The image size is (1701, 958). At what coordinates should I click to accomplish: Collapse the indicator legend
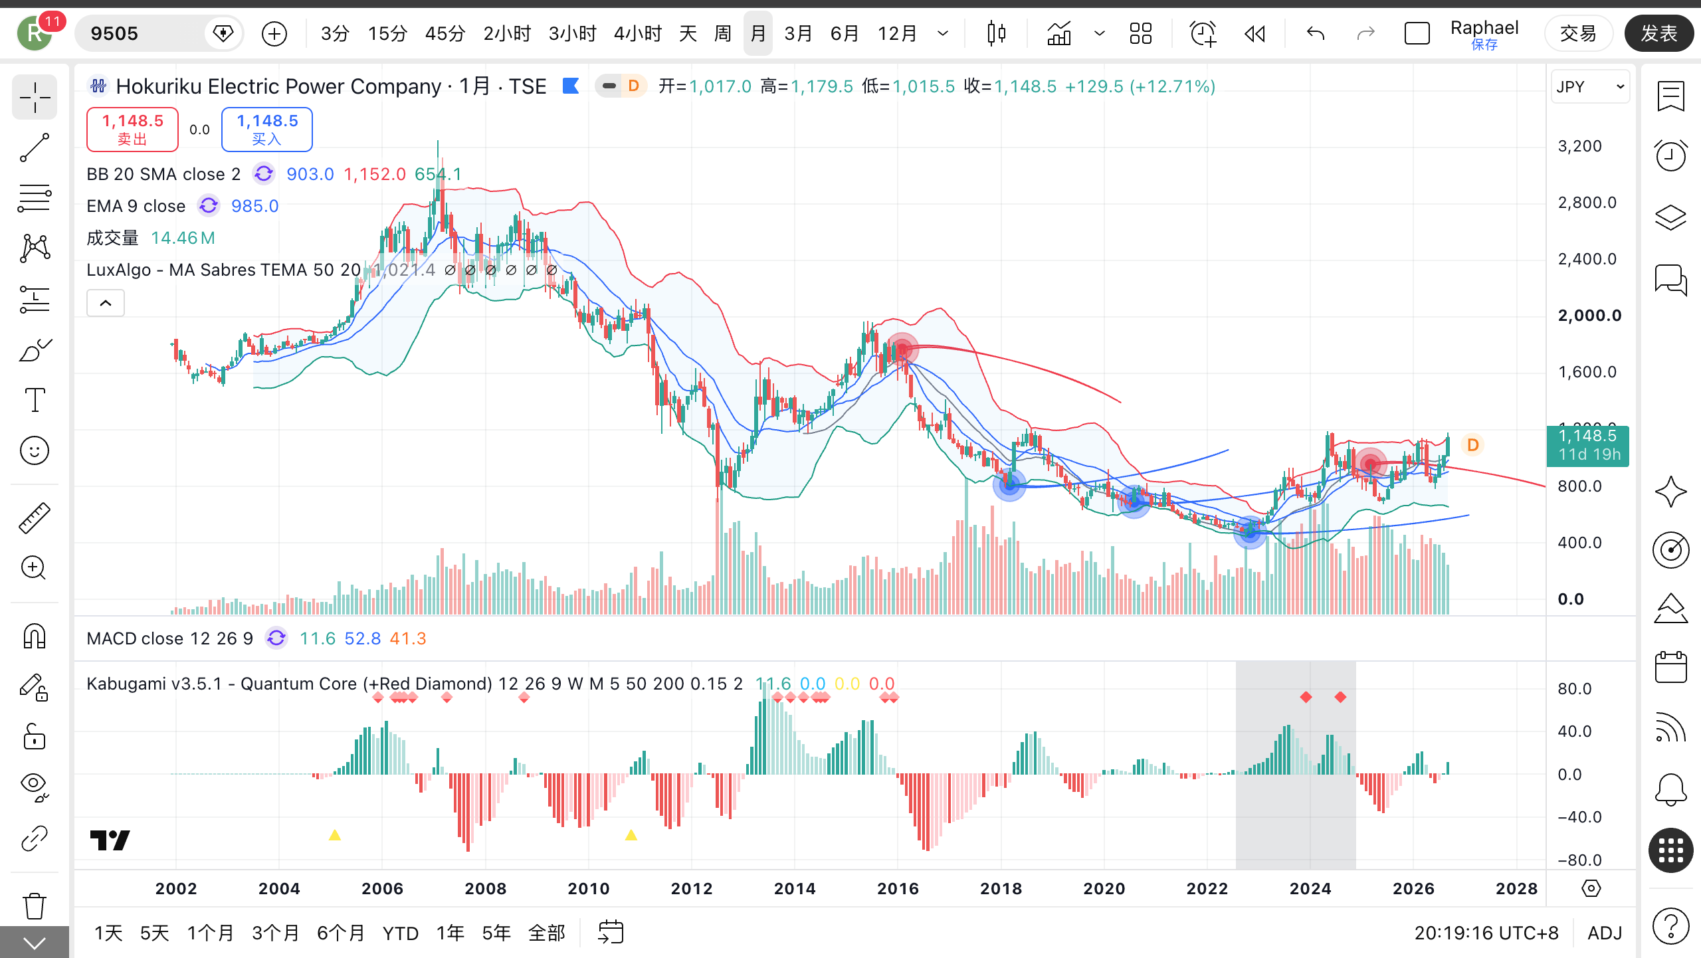coord(106,304)
